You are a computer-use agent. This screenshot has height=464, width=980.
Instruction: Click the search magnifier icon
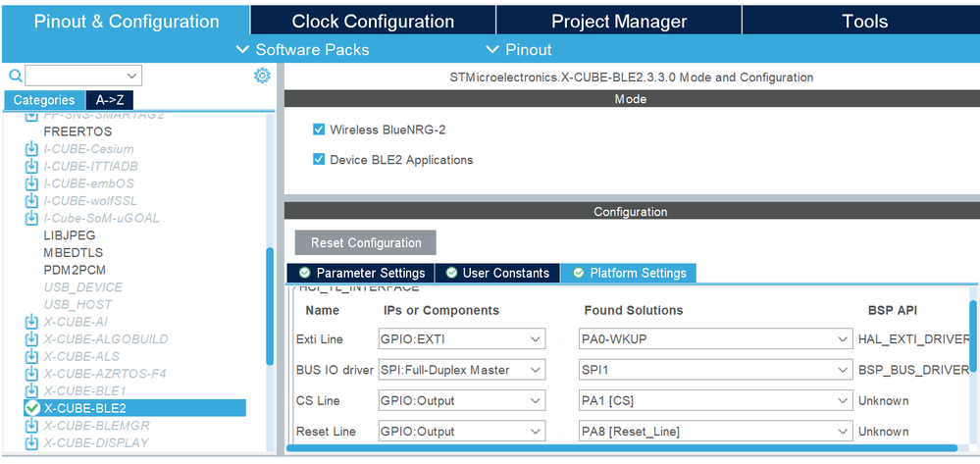click(x=16, y=77)
